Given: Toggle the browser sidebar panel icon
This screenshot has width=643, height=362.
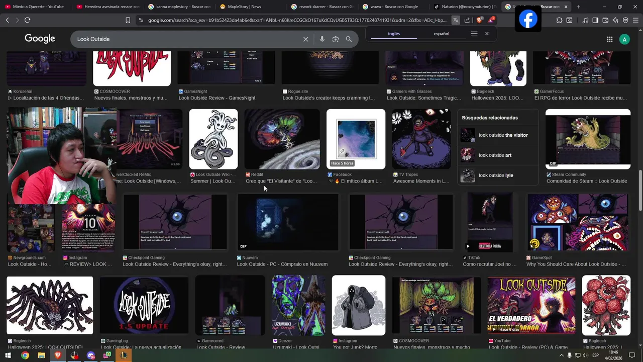Looking at the screenshot, I should click(x=595, y=20).
